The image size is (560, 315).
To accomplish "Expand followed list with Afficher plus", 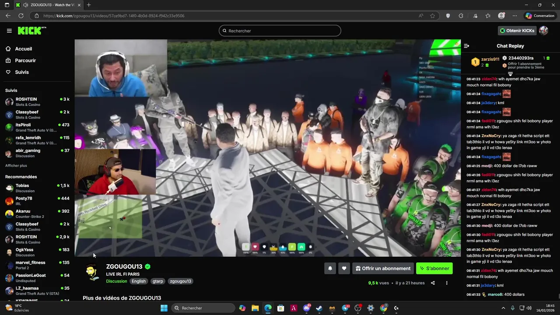I will coord(16,166).
